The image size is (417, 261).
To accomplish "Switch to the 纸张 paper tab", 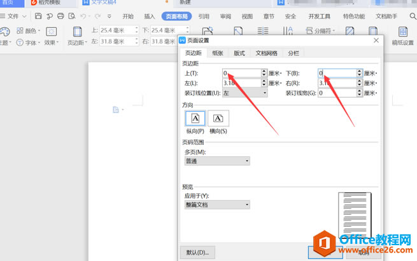I will coord(218,54).
